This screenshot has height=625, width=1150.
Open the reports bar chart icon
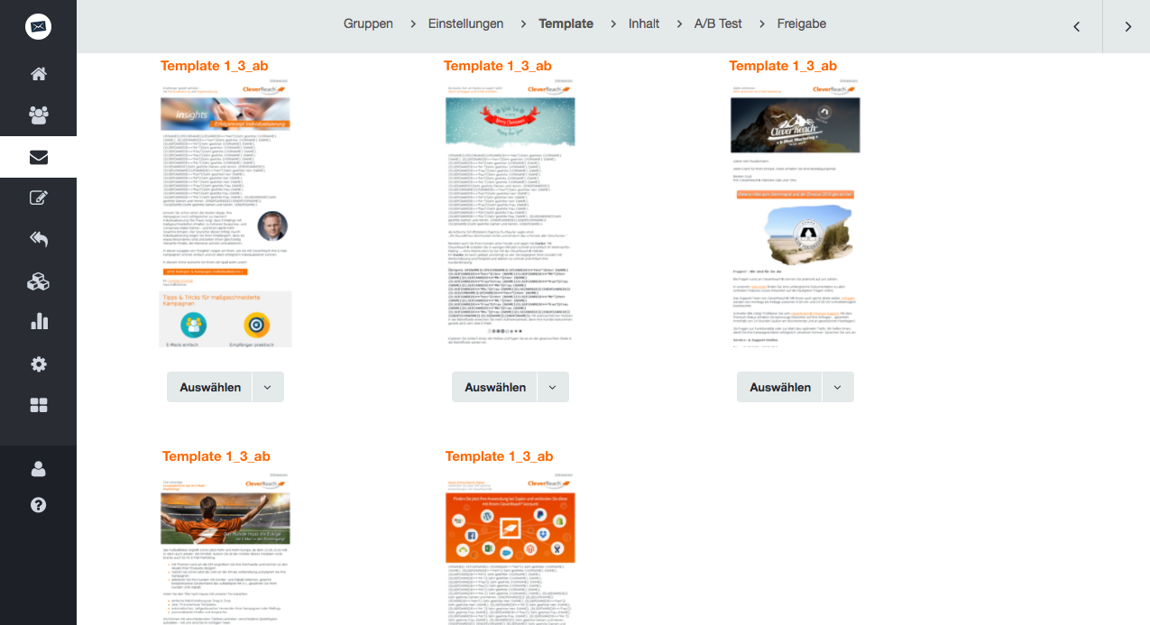coord(38,322)
